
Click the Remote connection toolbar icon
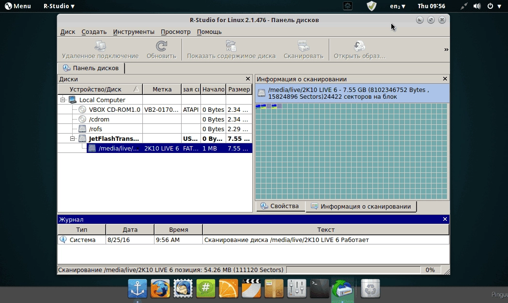pyautogui.click(x=100, y=46)
